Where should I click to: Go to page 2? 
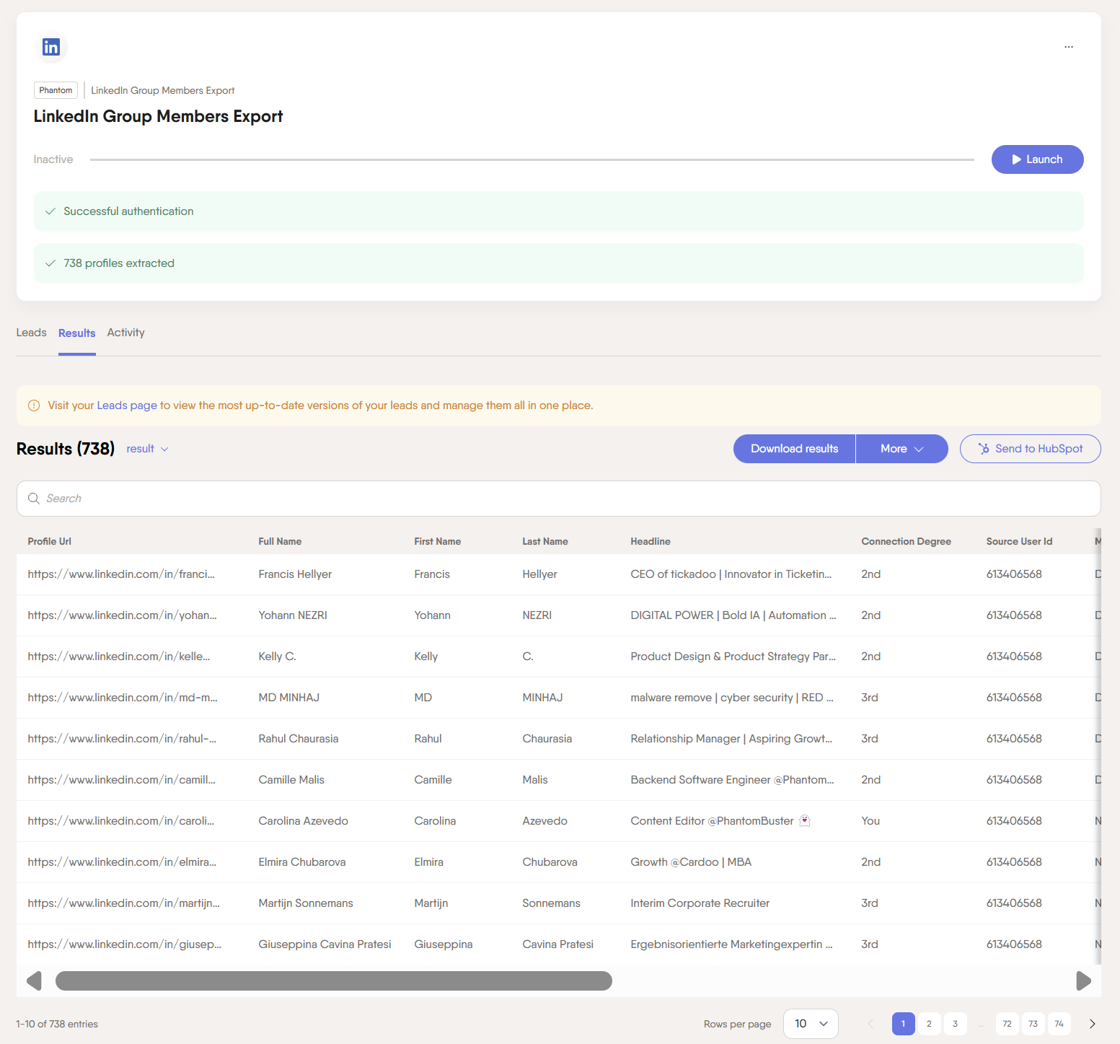pos(929,1024)
